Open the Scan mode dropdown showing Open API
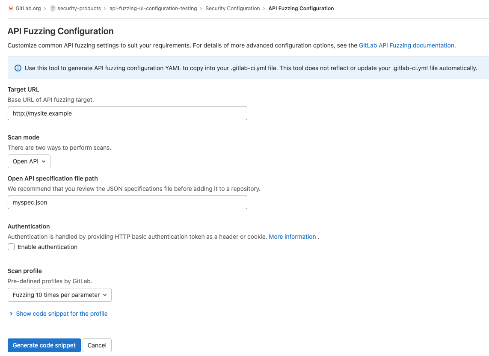The width and height of the screenshot is (489, 356). tap(29, 161)
